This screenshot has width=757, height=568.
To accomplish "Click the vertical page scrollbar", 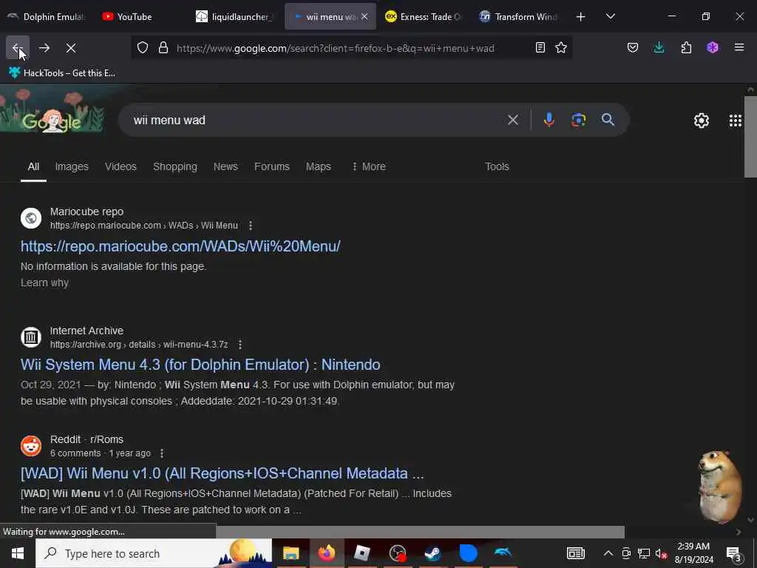I will coord(750,137).
